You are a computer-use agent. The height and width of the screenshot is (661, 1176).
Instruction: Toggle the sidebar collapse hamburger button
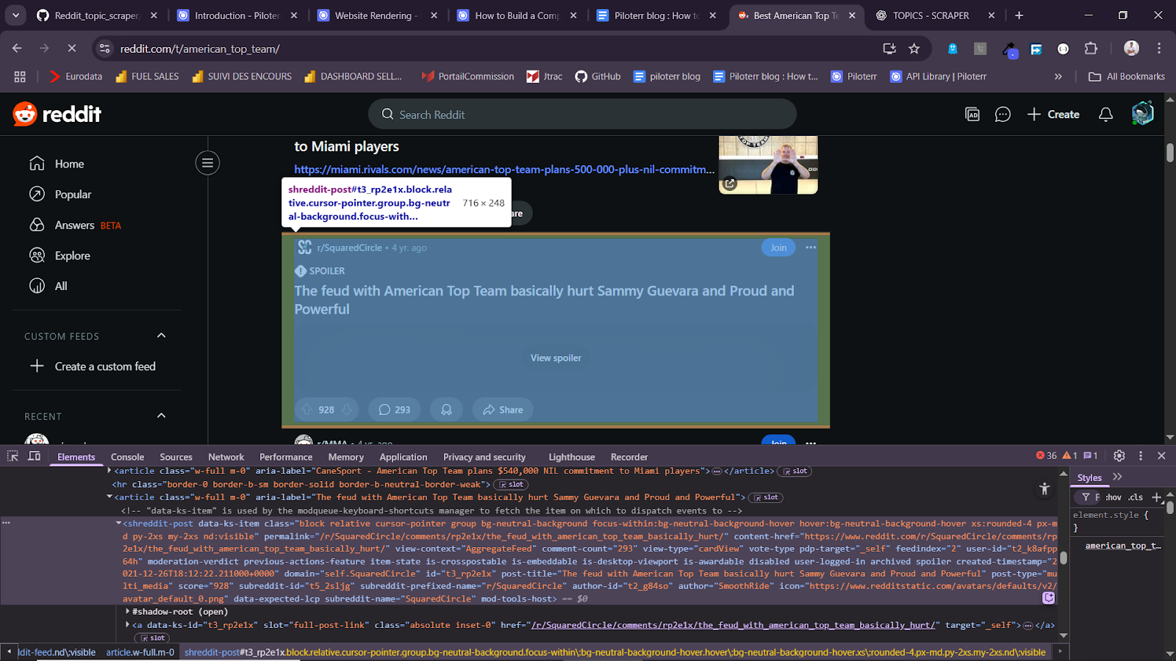(207, 163)
